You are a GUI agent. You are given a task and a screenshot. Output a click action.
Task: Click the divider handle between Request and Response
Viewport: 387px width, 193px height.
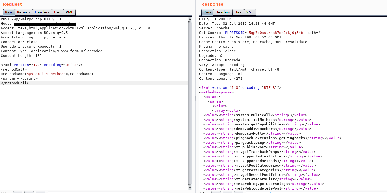195,99
